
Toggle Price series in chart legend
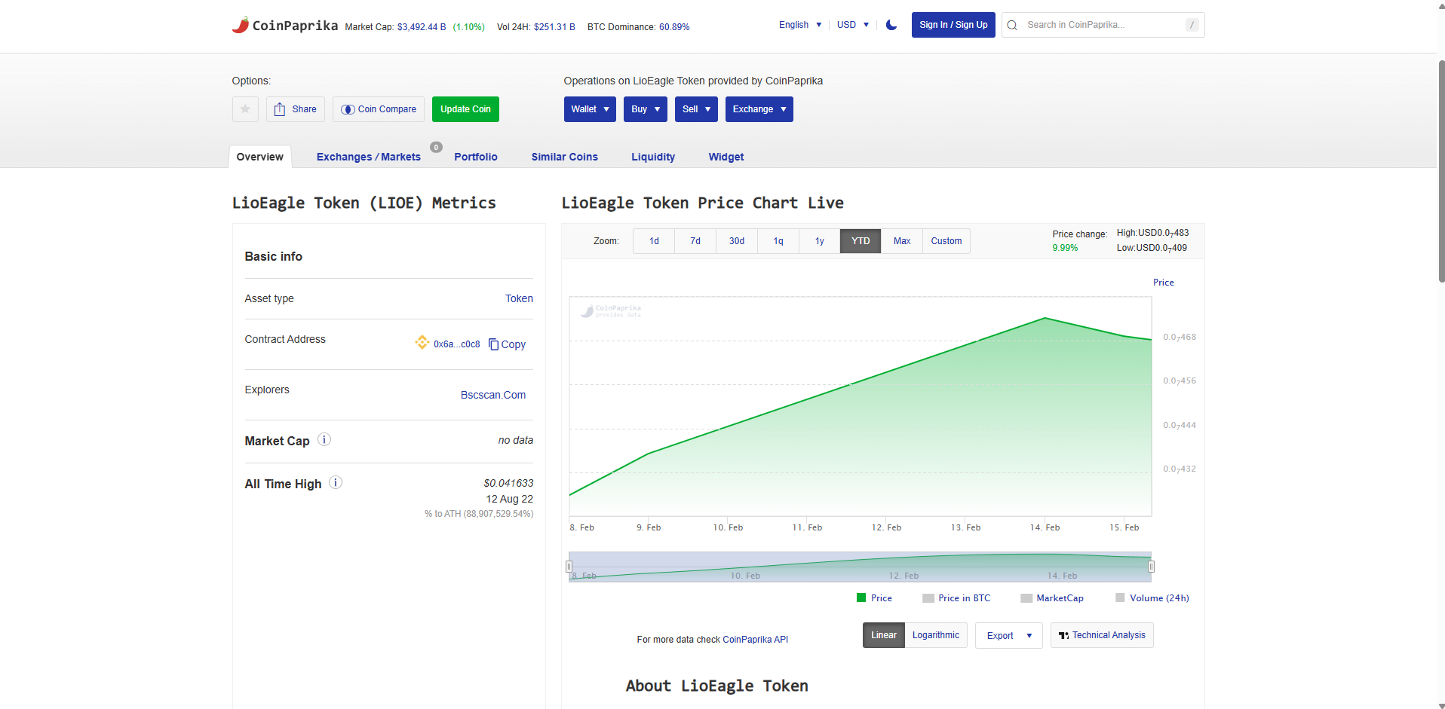[x=874, y=597]
